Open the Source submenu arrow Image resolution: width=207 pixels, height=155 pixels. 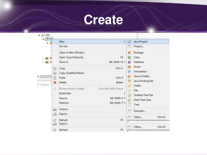coord(125,98)
